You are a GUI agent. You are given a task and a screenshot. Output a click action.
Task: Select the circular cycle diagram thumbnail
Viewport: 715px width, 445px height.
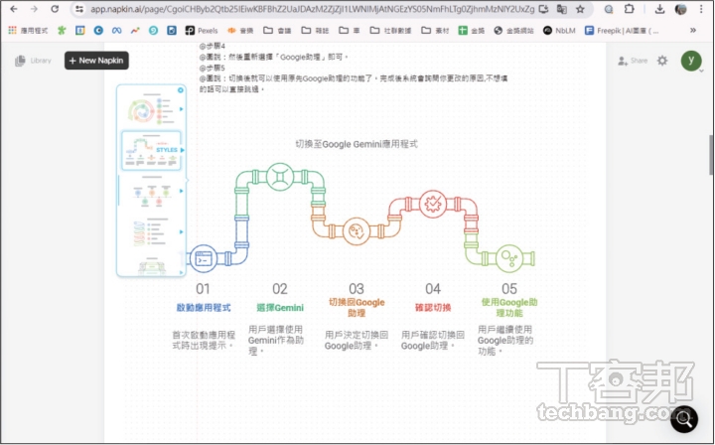tap(151, 109)
